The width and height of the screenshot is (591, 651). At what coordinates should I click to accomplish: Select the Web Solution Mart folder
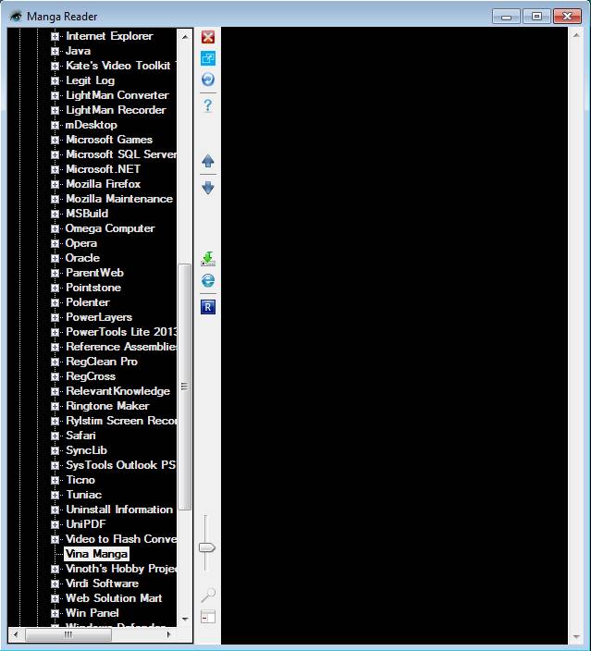[x=114, y=598]
